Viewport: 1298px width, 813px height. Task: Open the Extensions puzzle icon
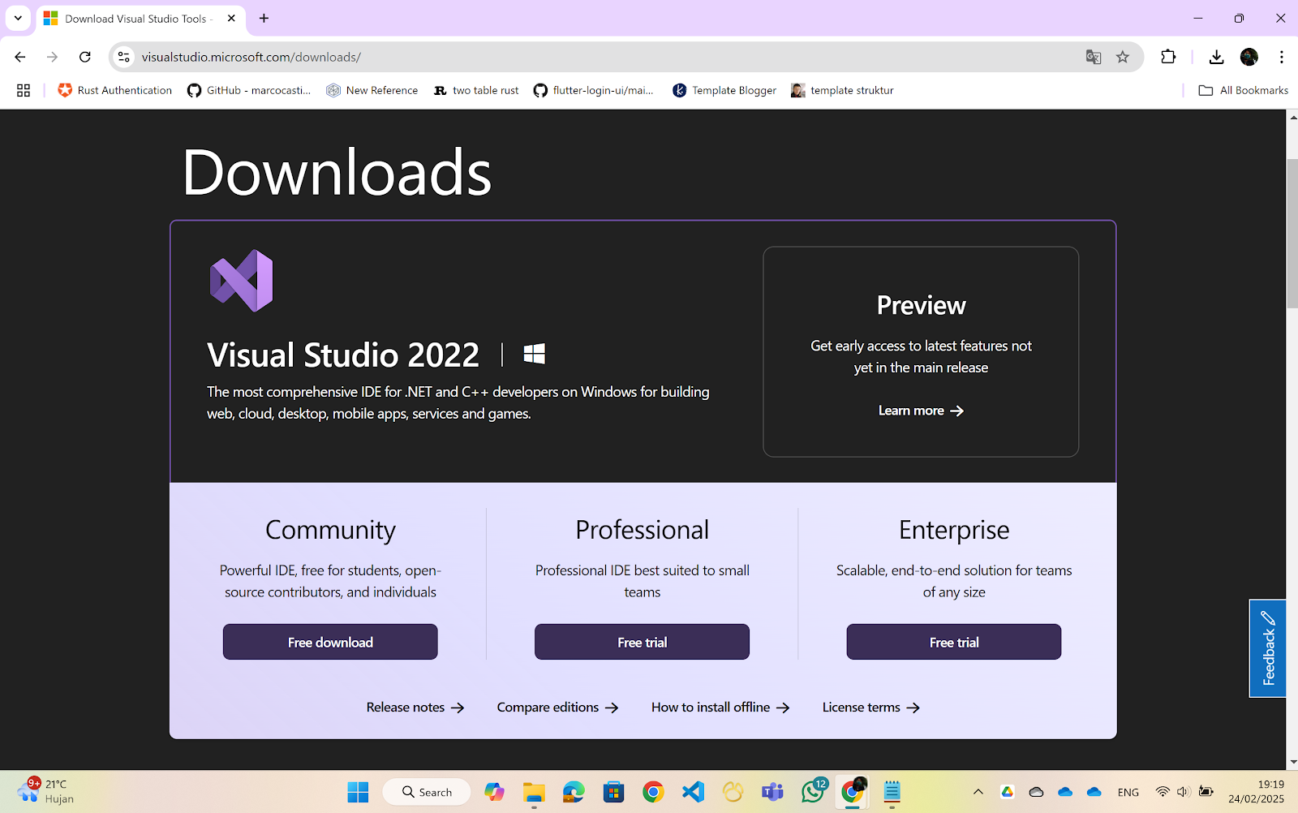coord(1168,57)
